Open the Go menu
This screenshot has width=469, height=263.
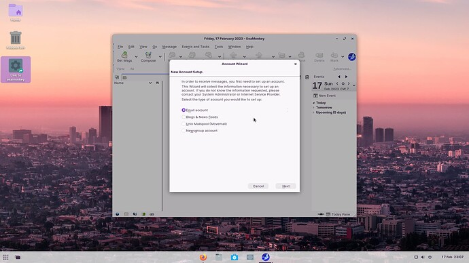point(155,47)
